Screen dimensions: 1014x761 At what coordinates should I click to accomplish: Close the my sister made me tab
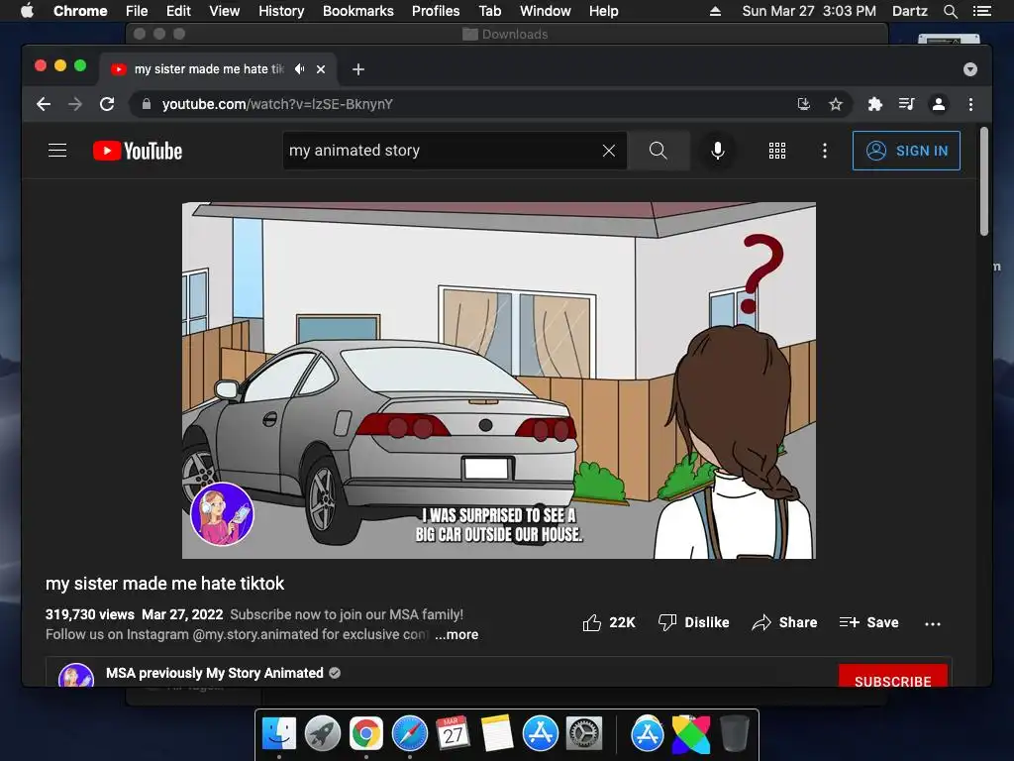pyautogui.click(x=321, y=69)
